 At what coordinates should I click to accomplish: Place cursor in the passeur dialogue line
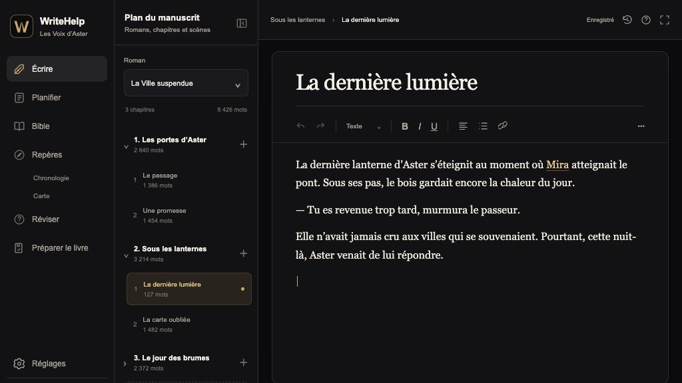click(x=408, y=209)
